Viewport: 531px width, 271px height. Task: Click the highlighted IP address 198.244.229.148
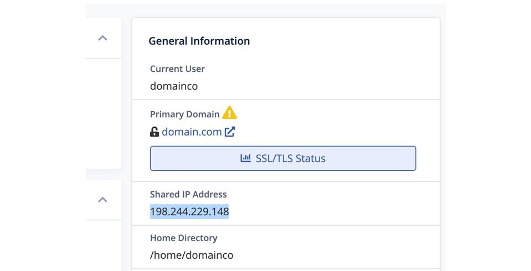tap(189, 211)
